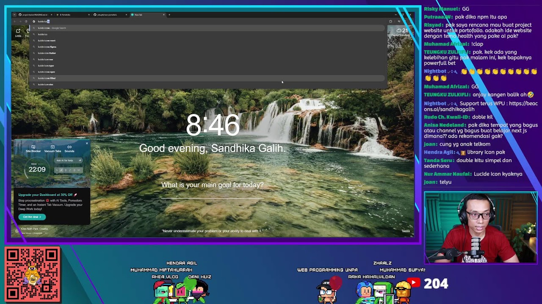Click the Get the deal button
Viewport: 542px width, 304px height.
(x=32, y=217)
